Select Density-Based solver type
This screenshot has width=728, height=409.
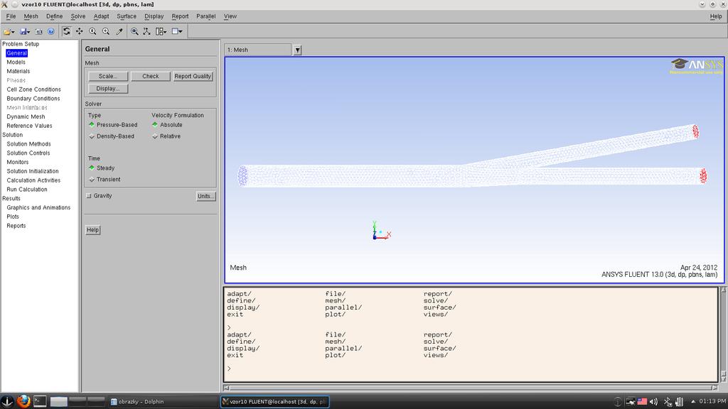tap(112, 136)
